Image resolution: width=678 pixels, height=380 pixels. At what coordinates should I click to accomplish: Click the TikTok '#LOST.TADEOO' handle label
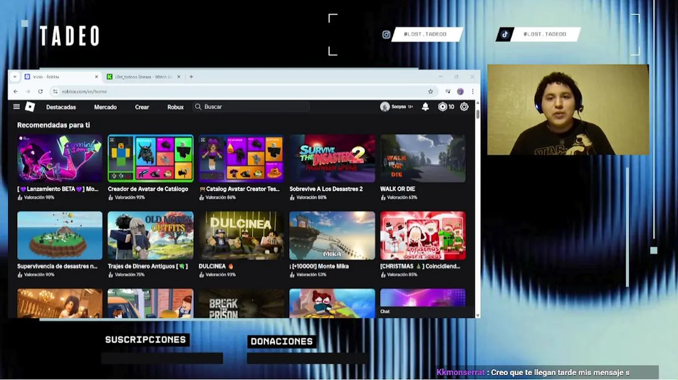point(545,34)
